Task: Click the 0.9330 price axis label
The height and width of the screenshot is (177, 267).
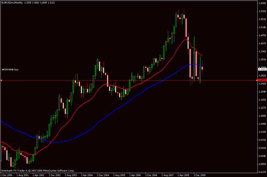Action: (263, 148)
